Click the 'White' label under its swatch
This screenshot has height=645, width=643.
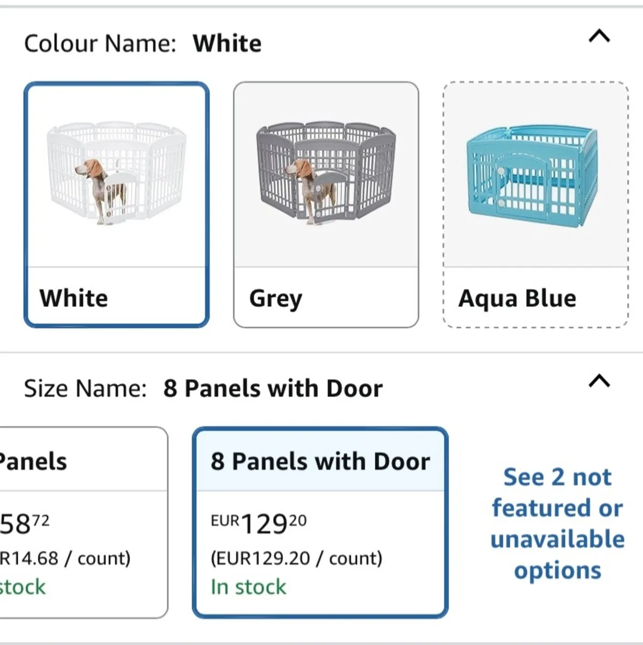coord(74,298)
